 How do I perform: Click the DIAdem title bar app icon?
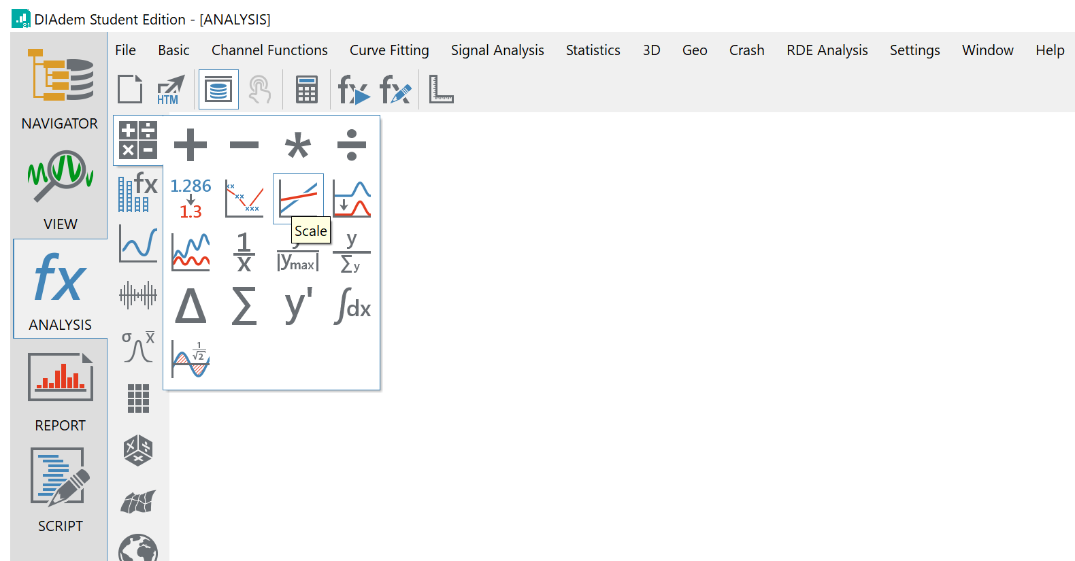21,18
